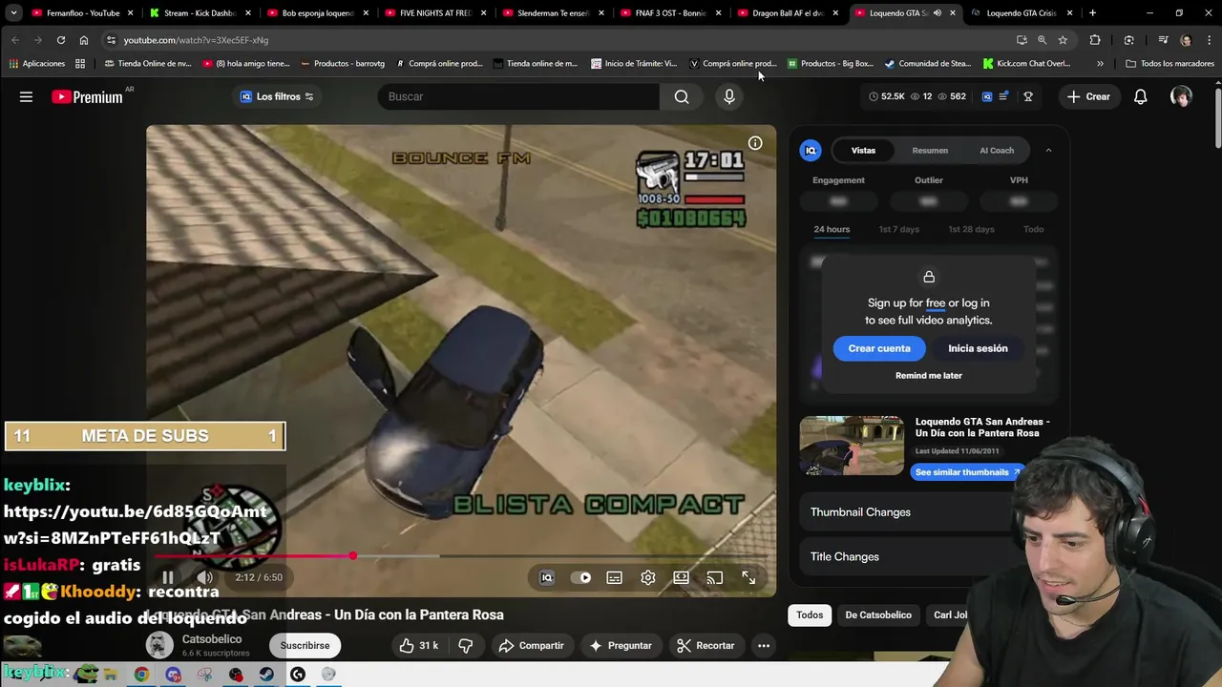Click Crear cuenta button
This screenshot has width=1222, height=687.
(879, 348)
